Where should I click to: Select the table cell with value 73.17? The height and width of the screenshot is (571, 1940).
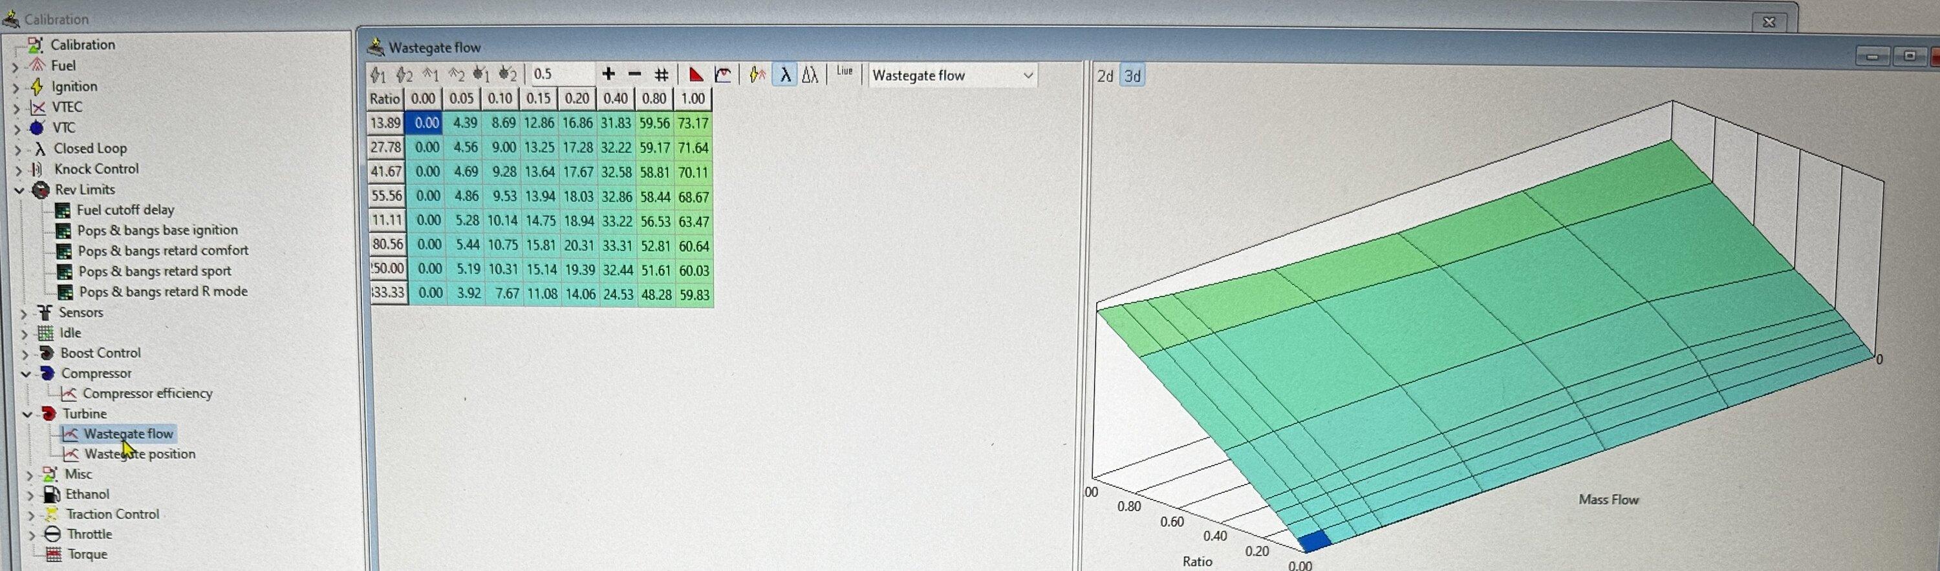point(693,123)
